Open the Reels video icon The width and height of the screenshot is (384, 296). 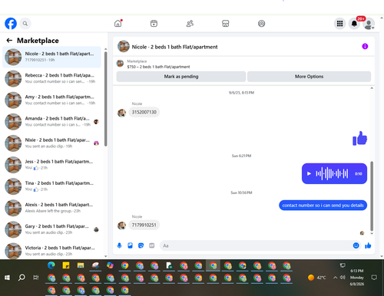point(154,24)
